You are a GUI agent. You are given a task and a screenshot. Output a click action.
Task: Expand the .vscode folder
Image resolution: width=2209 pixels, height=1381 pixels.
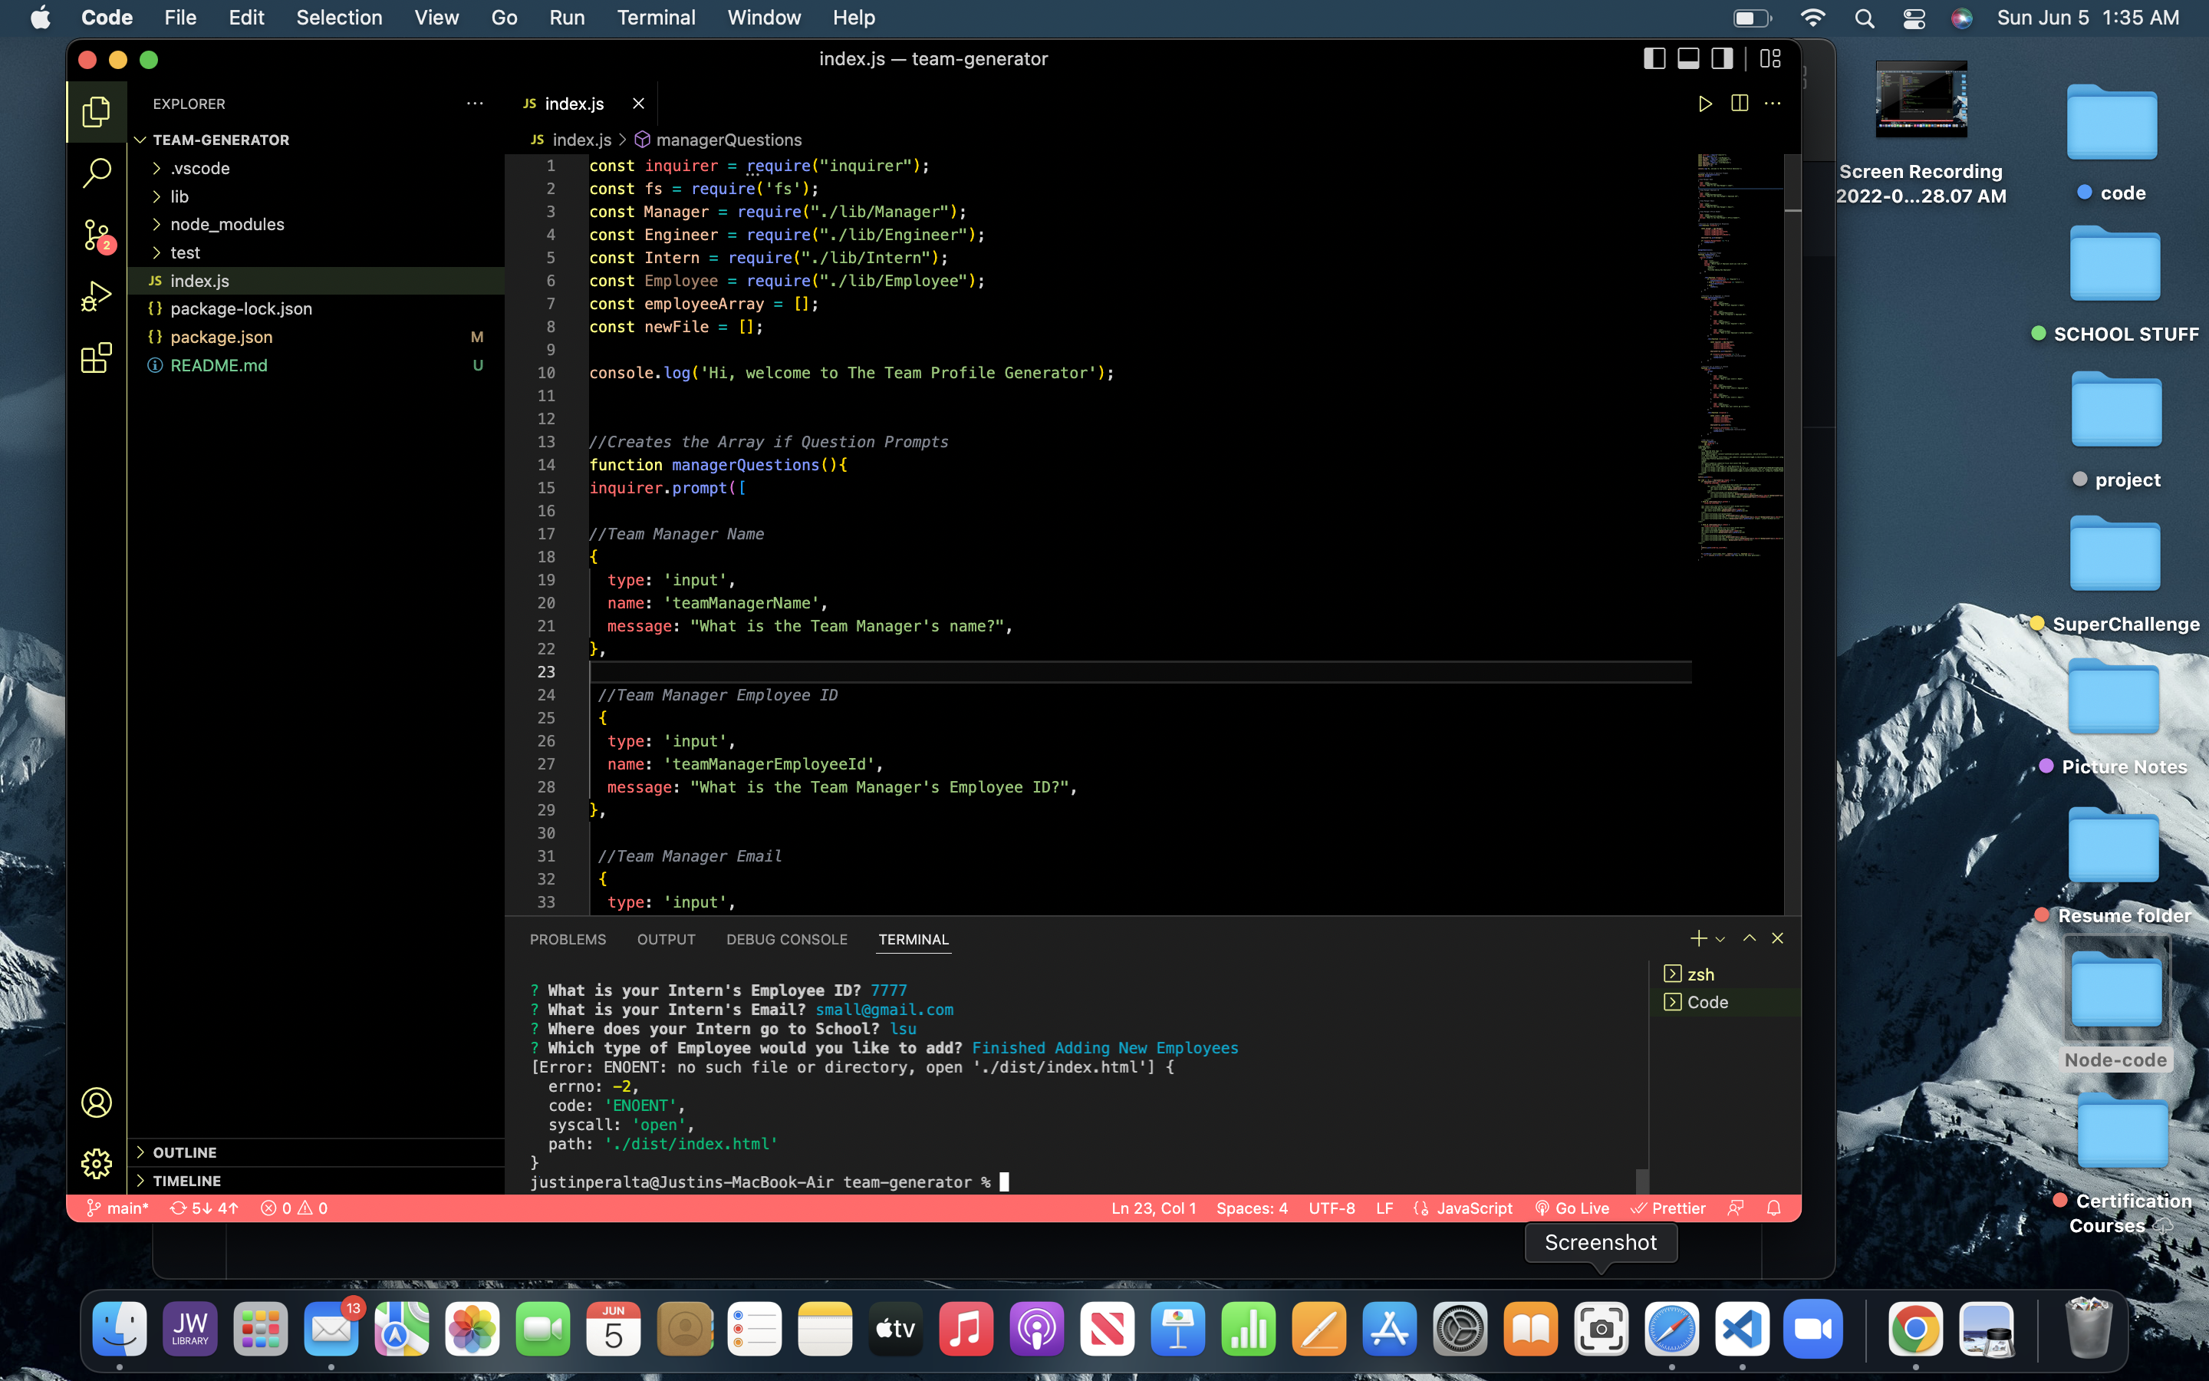click(x=315, y=168)
